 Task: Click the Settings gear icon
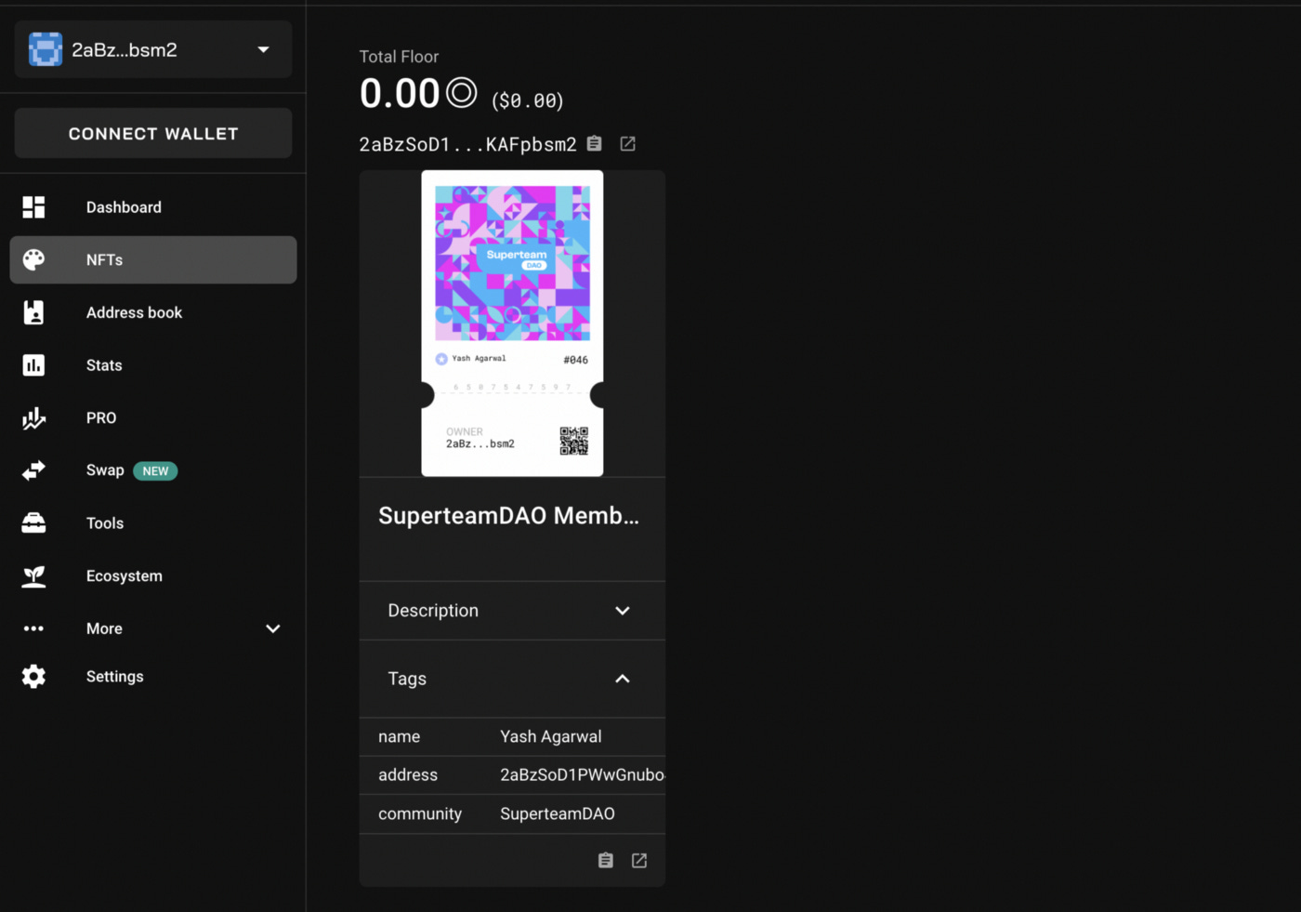coord(33,676)
